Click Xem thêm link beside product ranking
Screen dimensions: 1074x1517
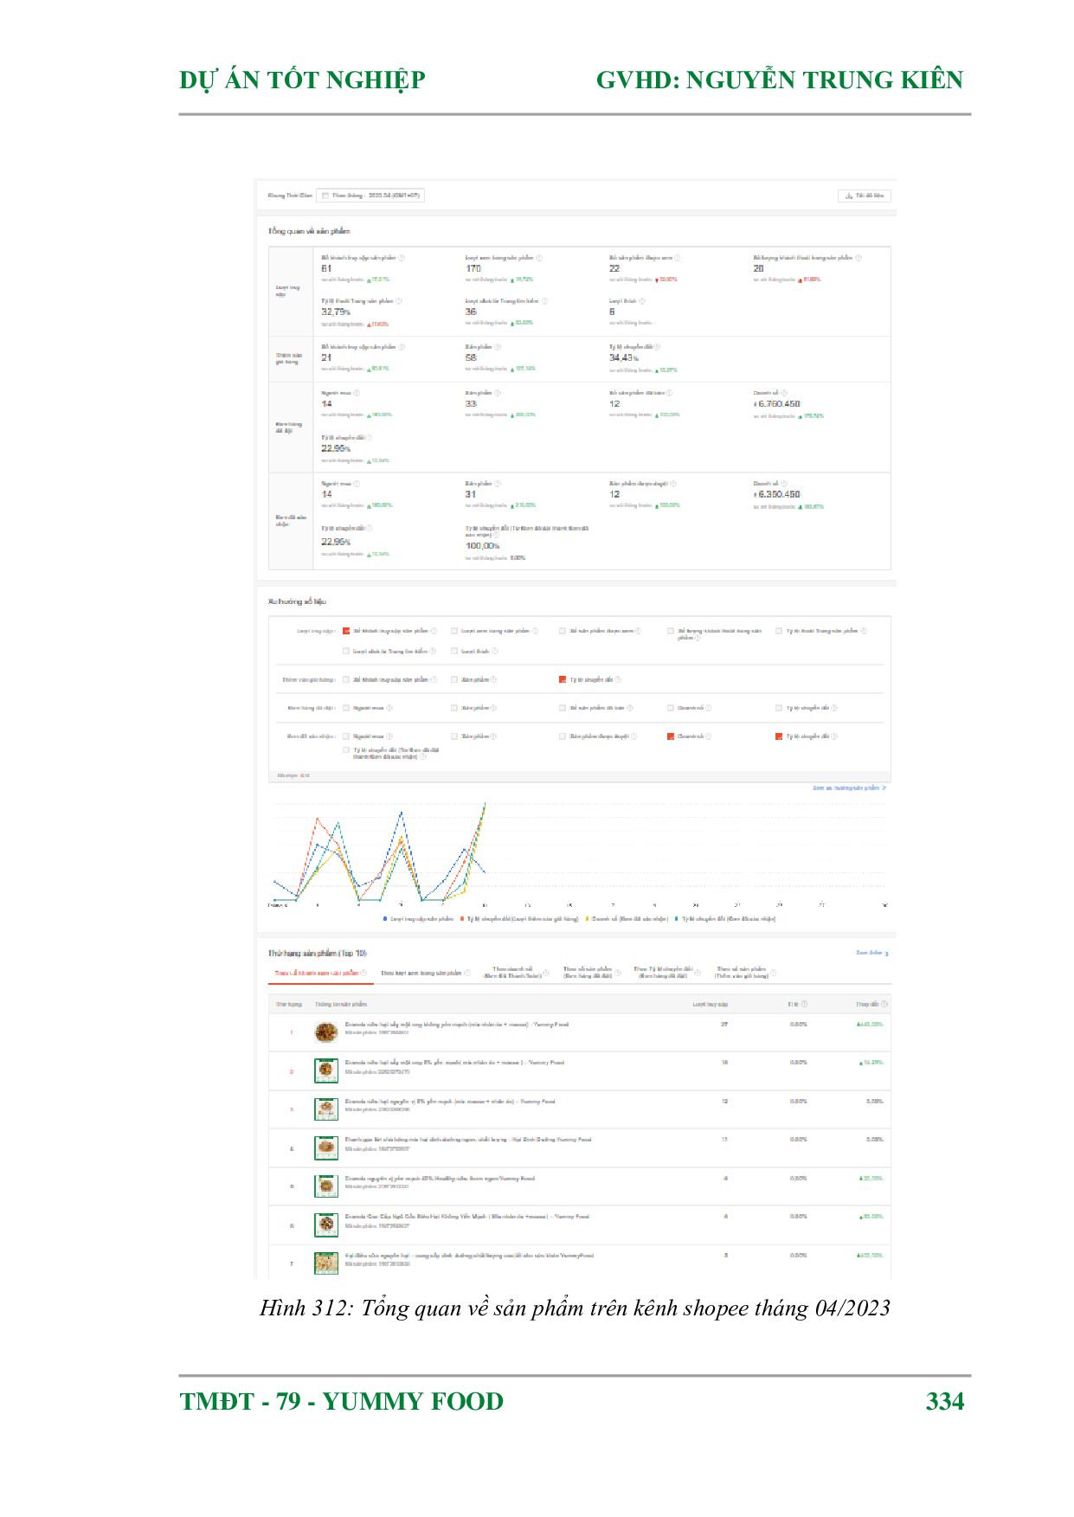click(x=872, y=953)
